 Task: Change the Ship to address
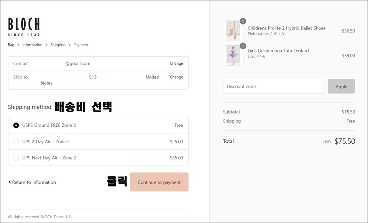pyautogui.click(x=176, y=77)
